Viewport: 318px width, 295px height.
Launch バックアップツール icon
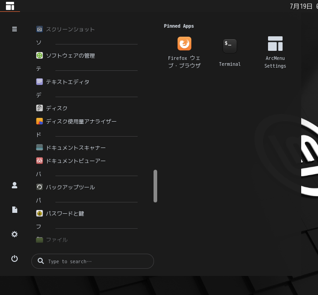[40, 187]
